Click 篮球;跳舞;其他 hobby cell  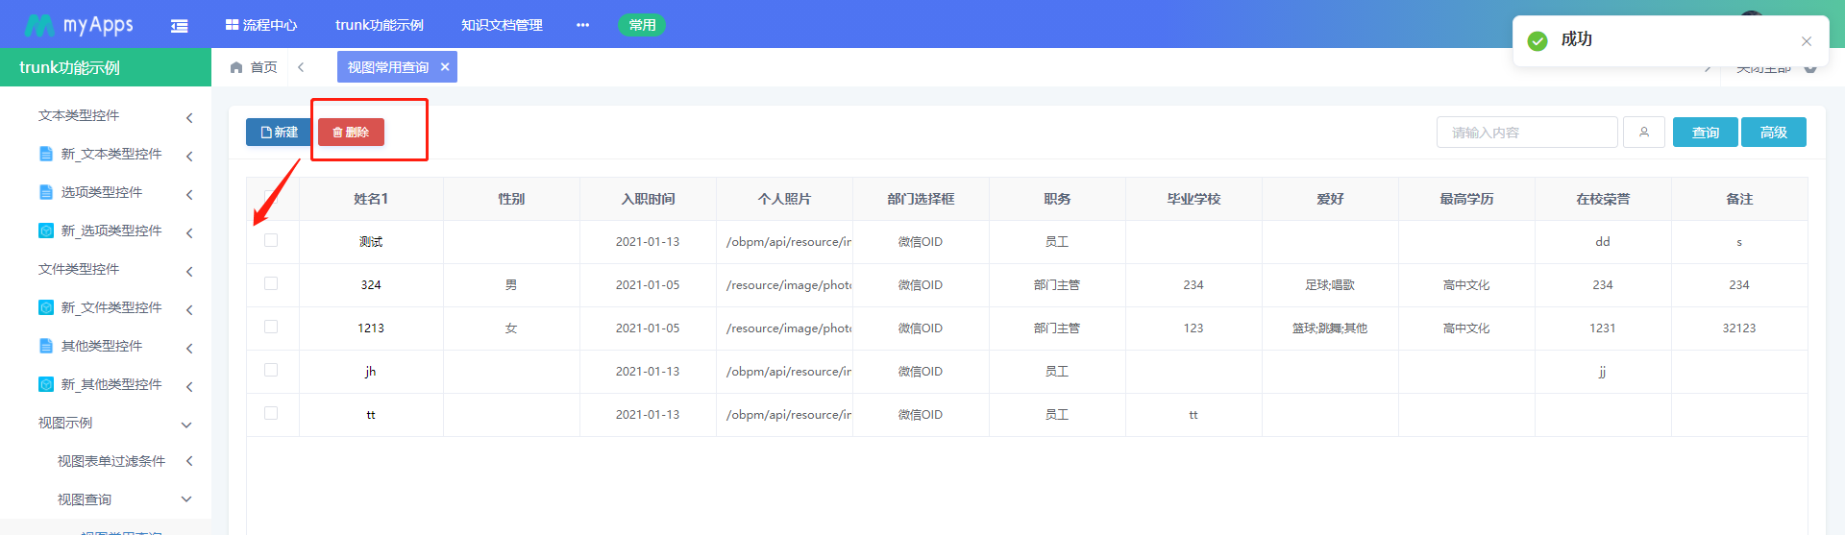[1330, 328]
